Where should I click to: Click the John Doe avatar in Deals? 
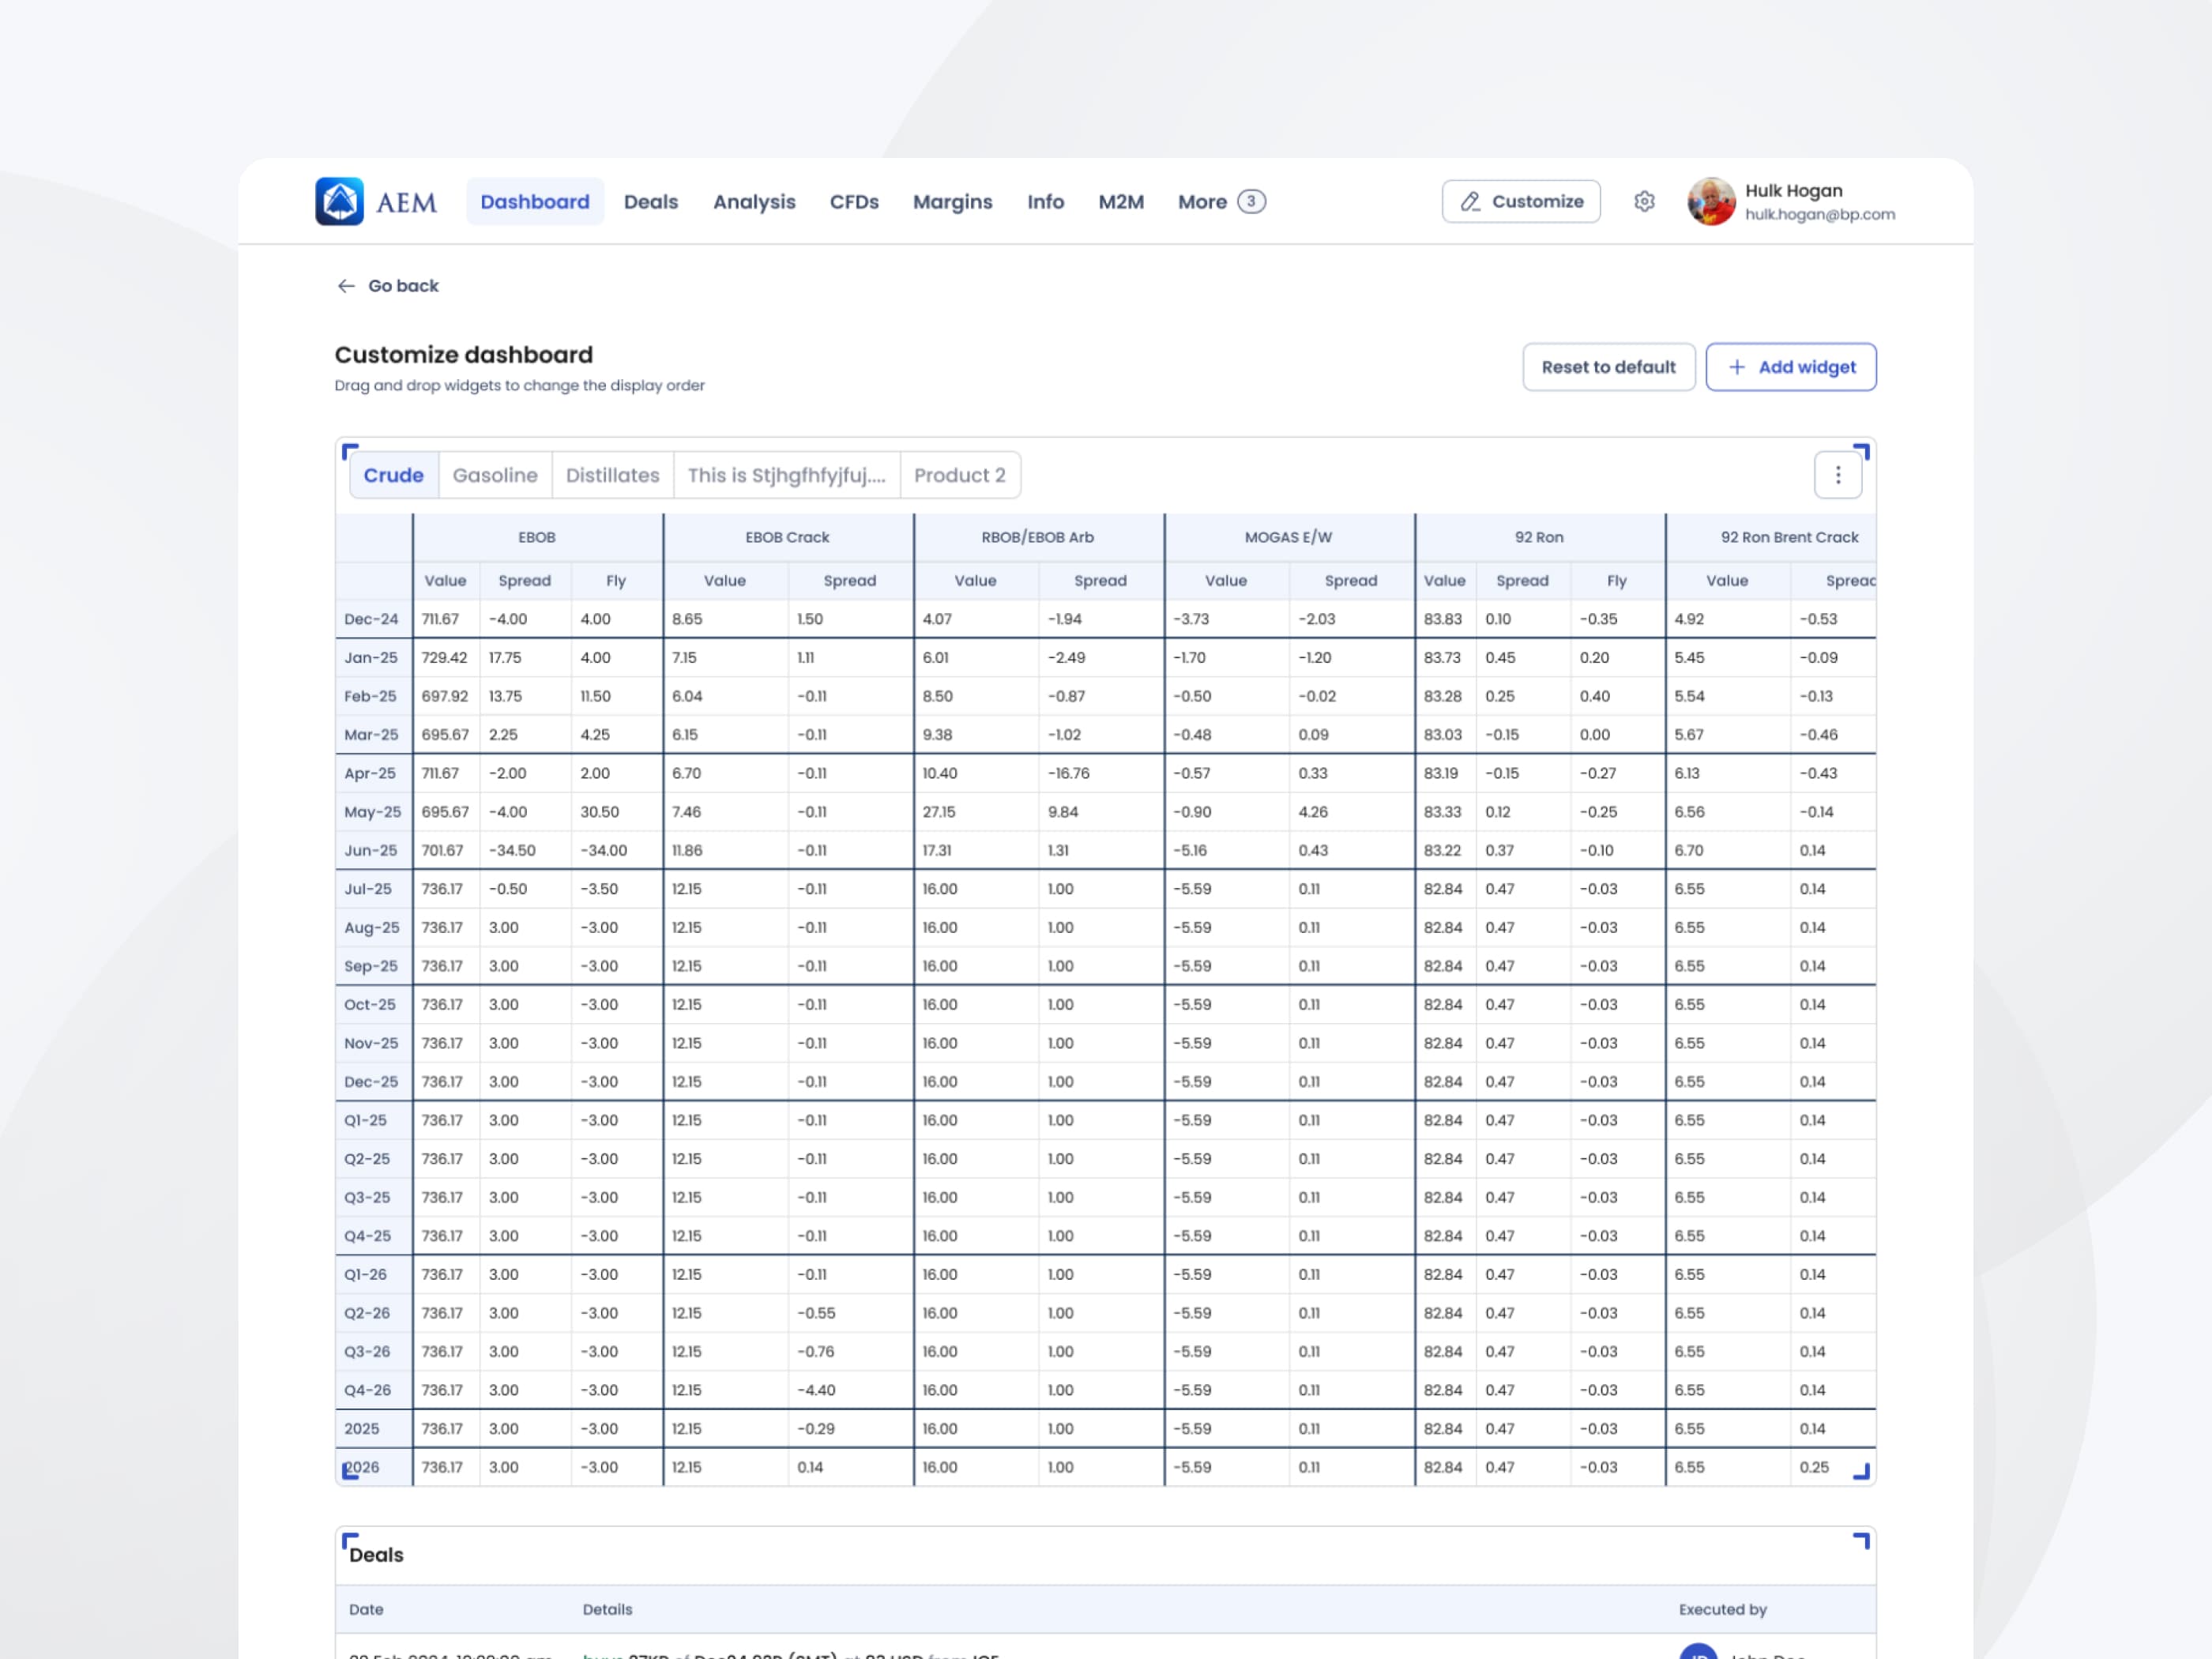click(x=1697, y=1652)
